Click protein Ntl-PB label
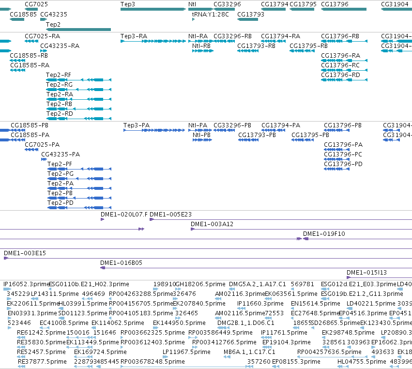 201,135
